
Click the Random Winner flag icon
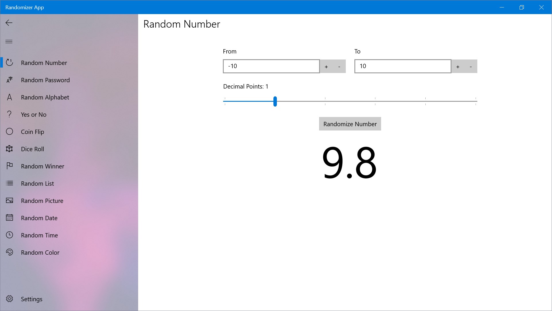tap(9, 166)
